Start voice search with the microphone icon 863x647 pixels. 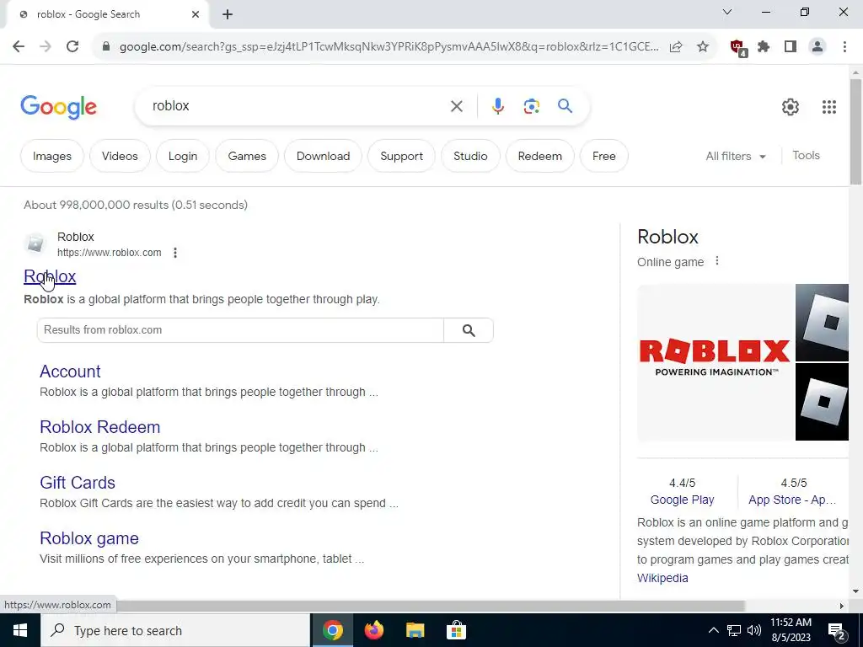click(x=497, y=106)
